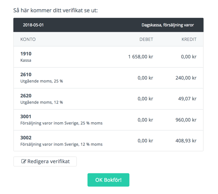Click the KREDIT column header
This screenshot has height=194, width=218.
click(189, 39)
